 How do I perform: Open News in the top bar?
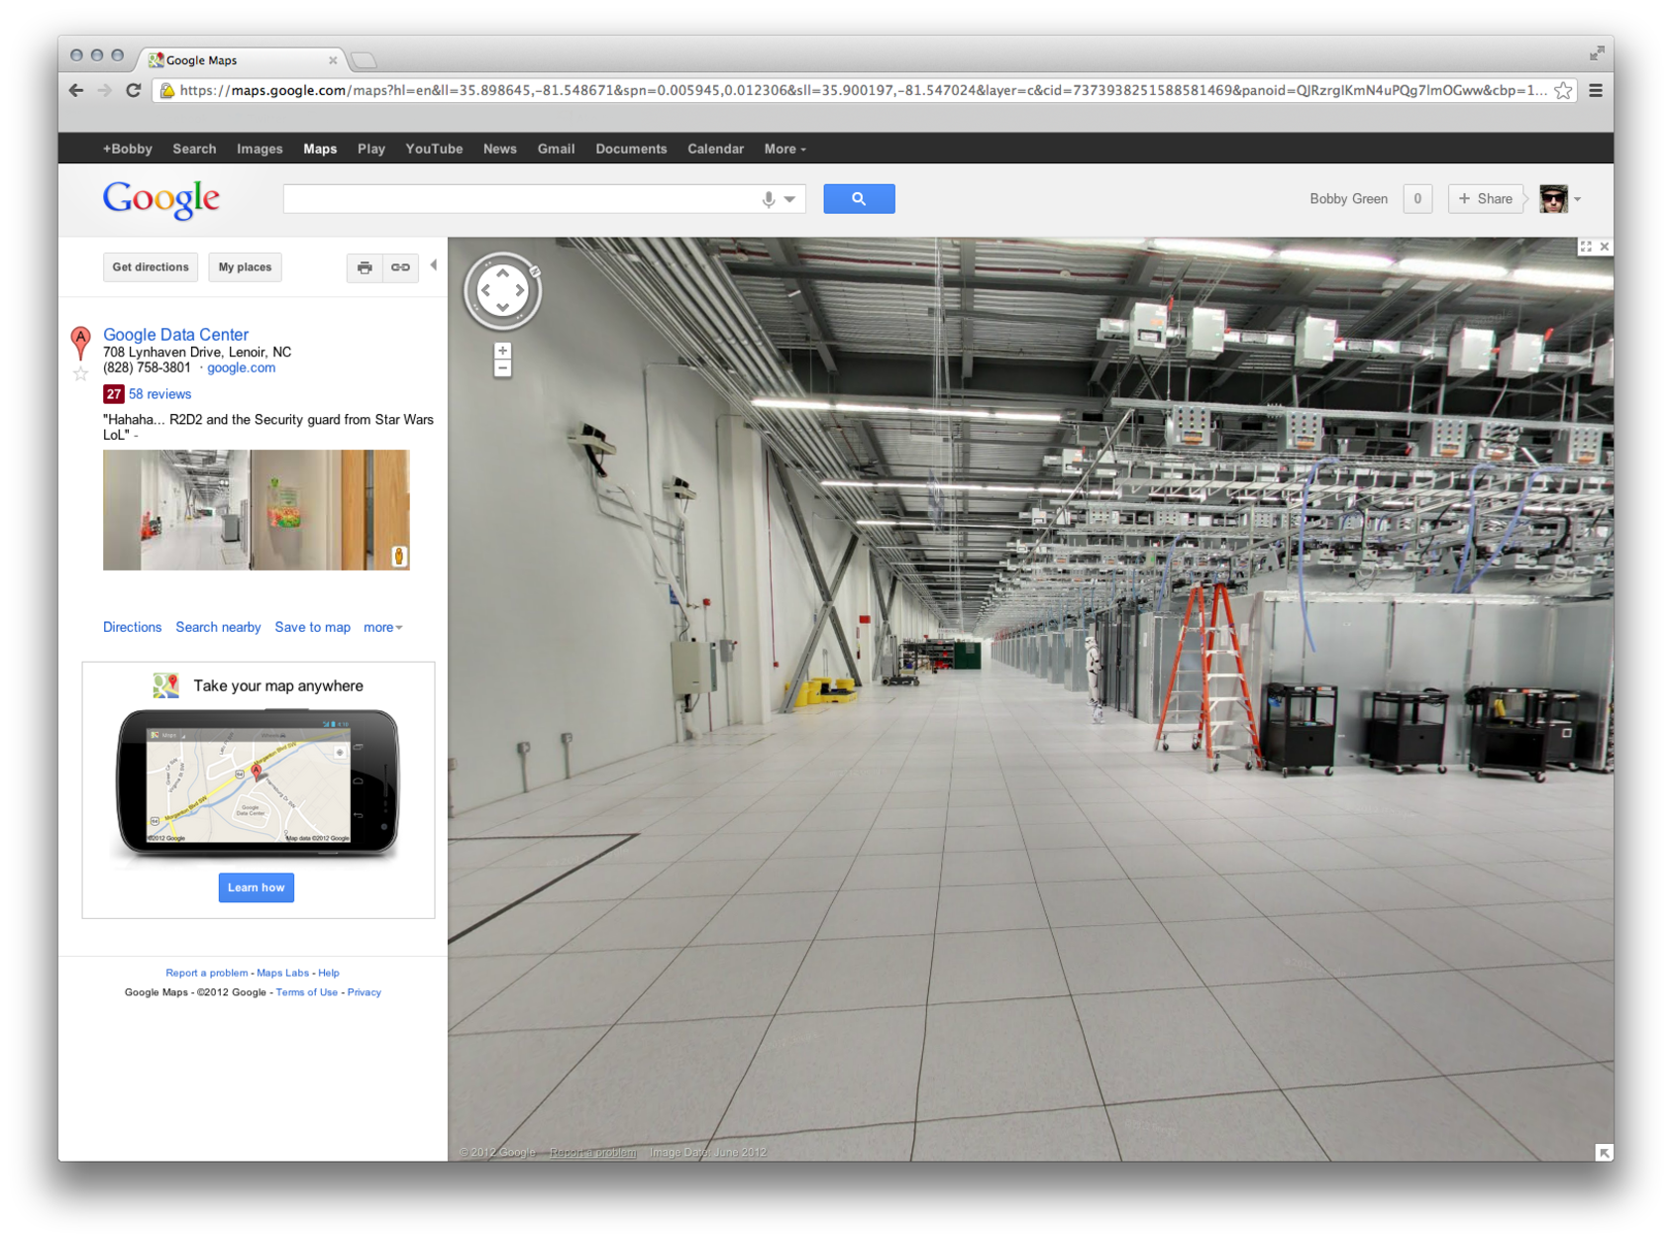[x=499, y=149]
